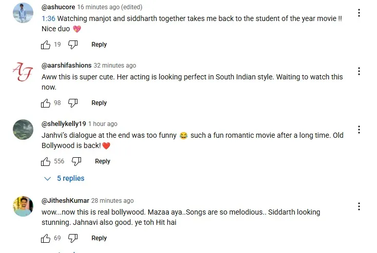Reply to @shellykelly19's comment
Viewport: 377px width, 253px height.
[x=103, y=161]
